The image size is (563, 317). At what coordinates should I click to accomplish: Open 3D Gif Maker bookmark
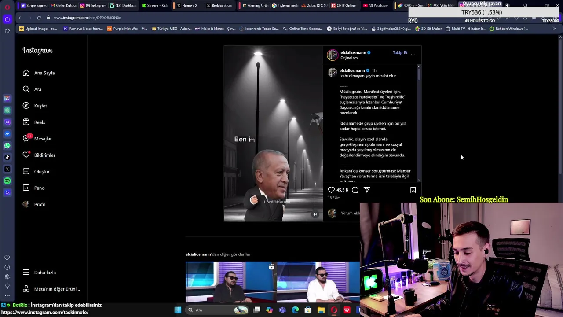pos(428,29)
